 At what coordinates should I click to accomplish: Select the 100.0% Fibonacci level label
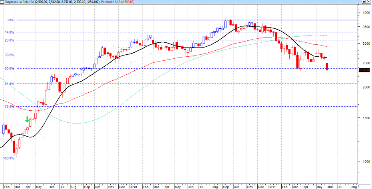pos(9,158)
